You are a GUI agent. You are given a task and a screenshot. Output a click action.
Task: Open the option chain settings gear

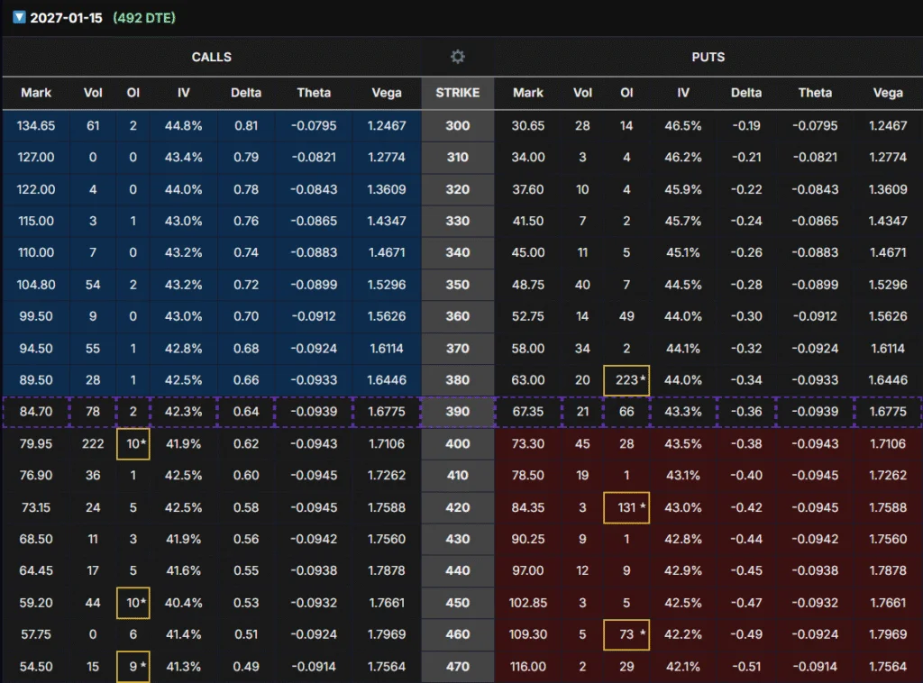[x=458, y=57]
